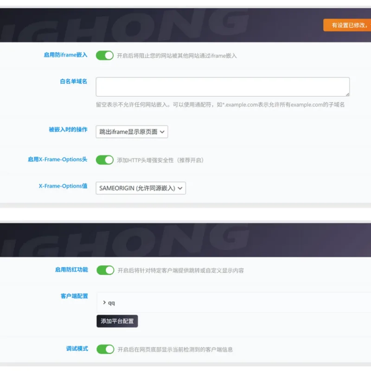Click the 防红功能 description text

[x=180, y=270]
